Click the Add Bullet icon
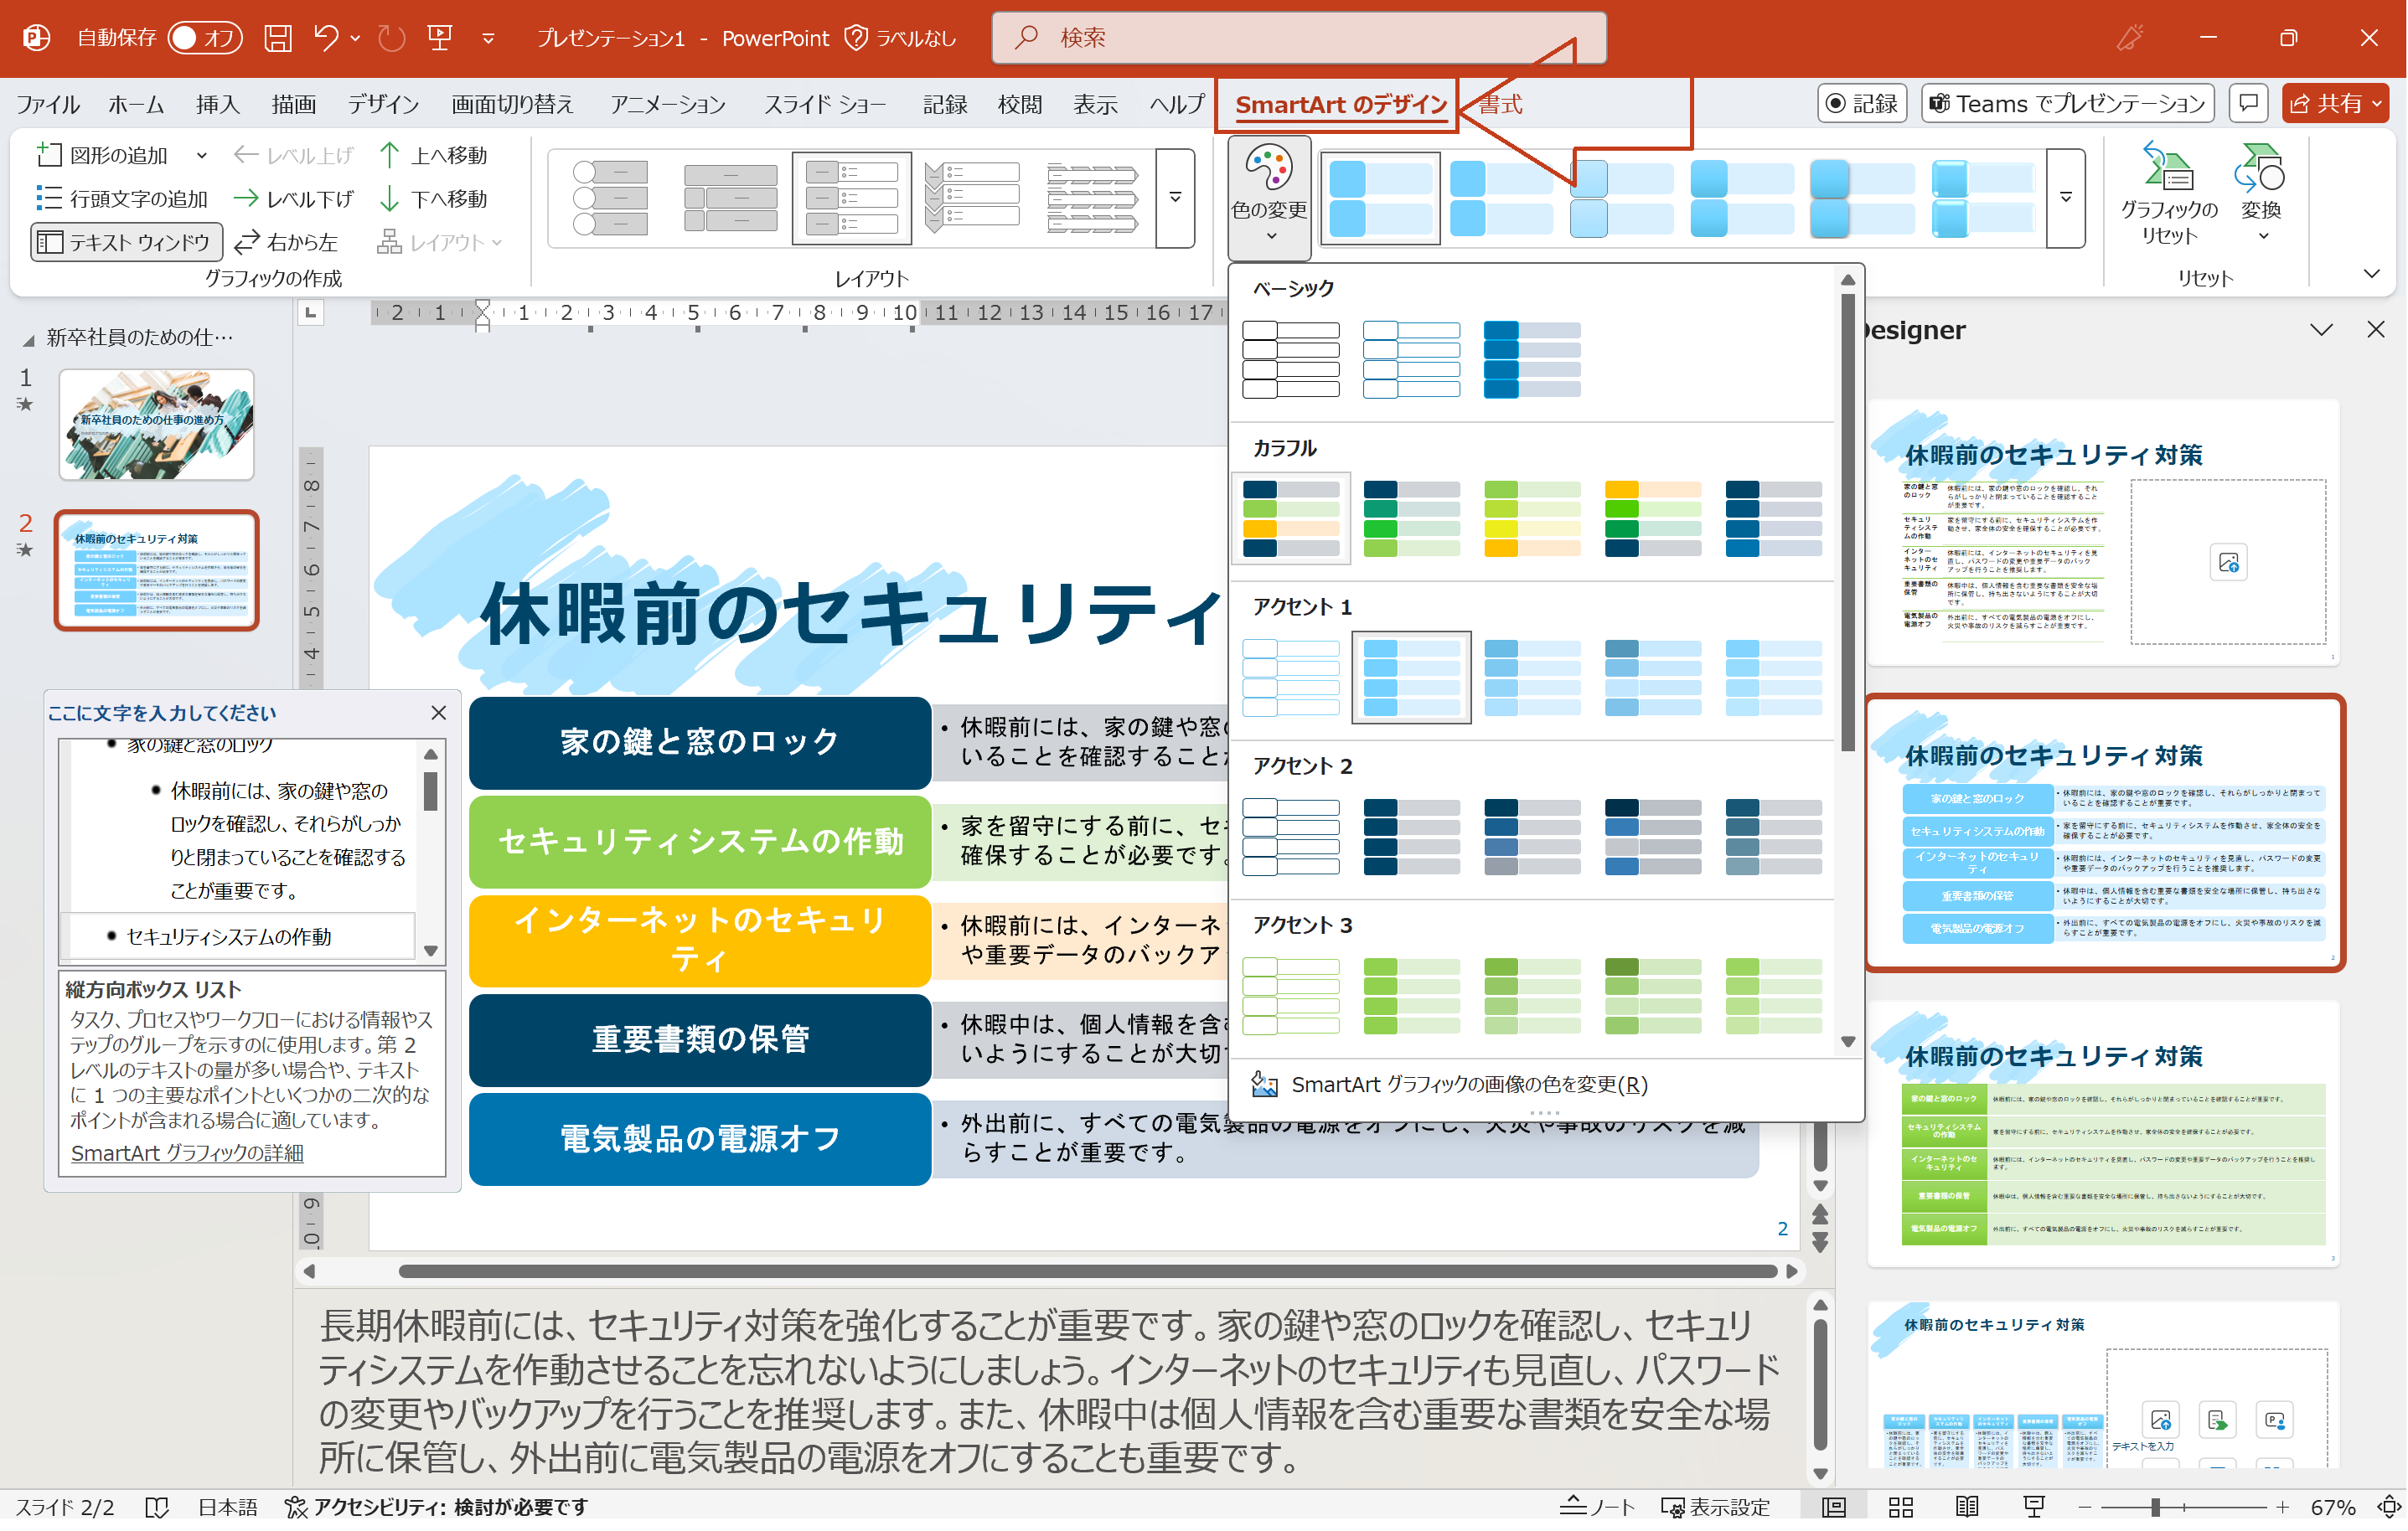The height and width of the screenshot is (1531, 2408). [122, 198]
